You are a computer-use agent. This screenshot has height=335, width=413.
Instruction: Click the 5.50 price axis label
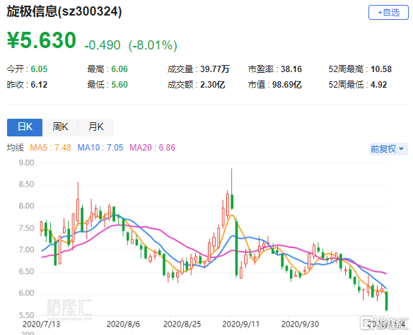coord(26,315)
